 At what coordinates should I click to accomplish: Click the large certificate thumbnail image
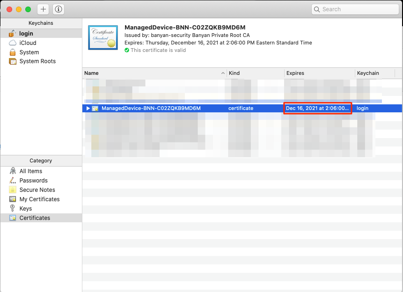pos(103,38)
